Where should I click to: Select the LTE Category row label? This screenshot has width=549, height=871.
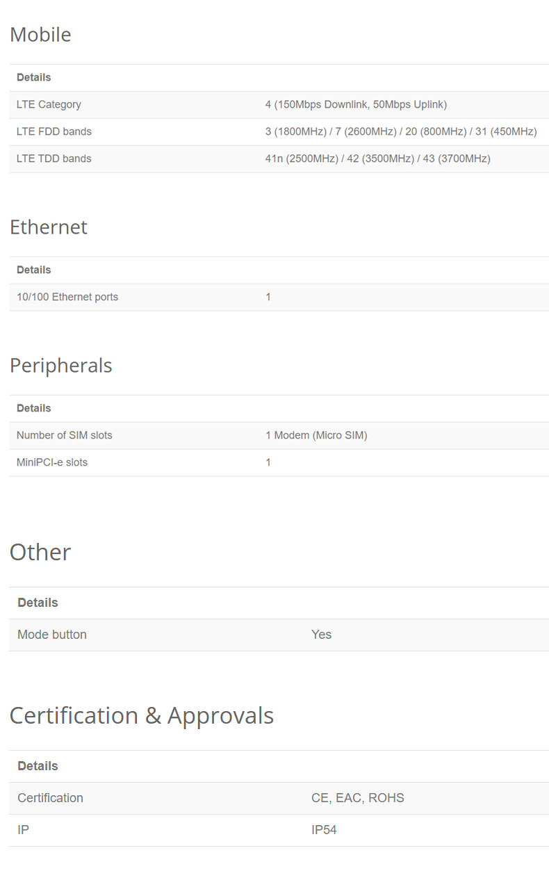(x=49, y=104)
